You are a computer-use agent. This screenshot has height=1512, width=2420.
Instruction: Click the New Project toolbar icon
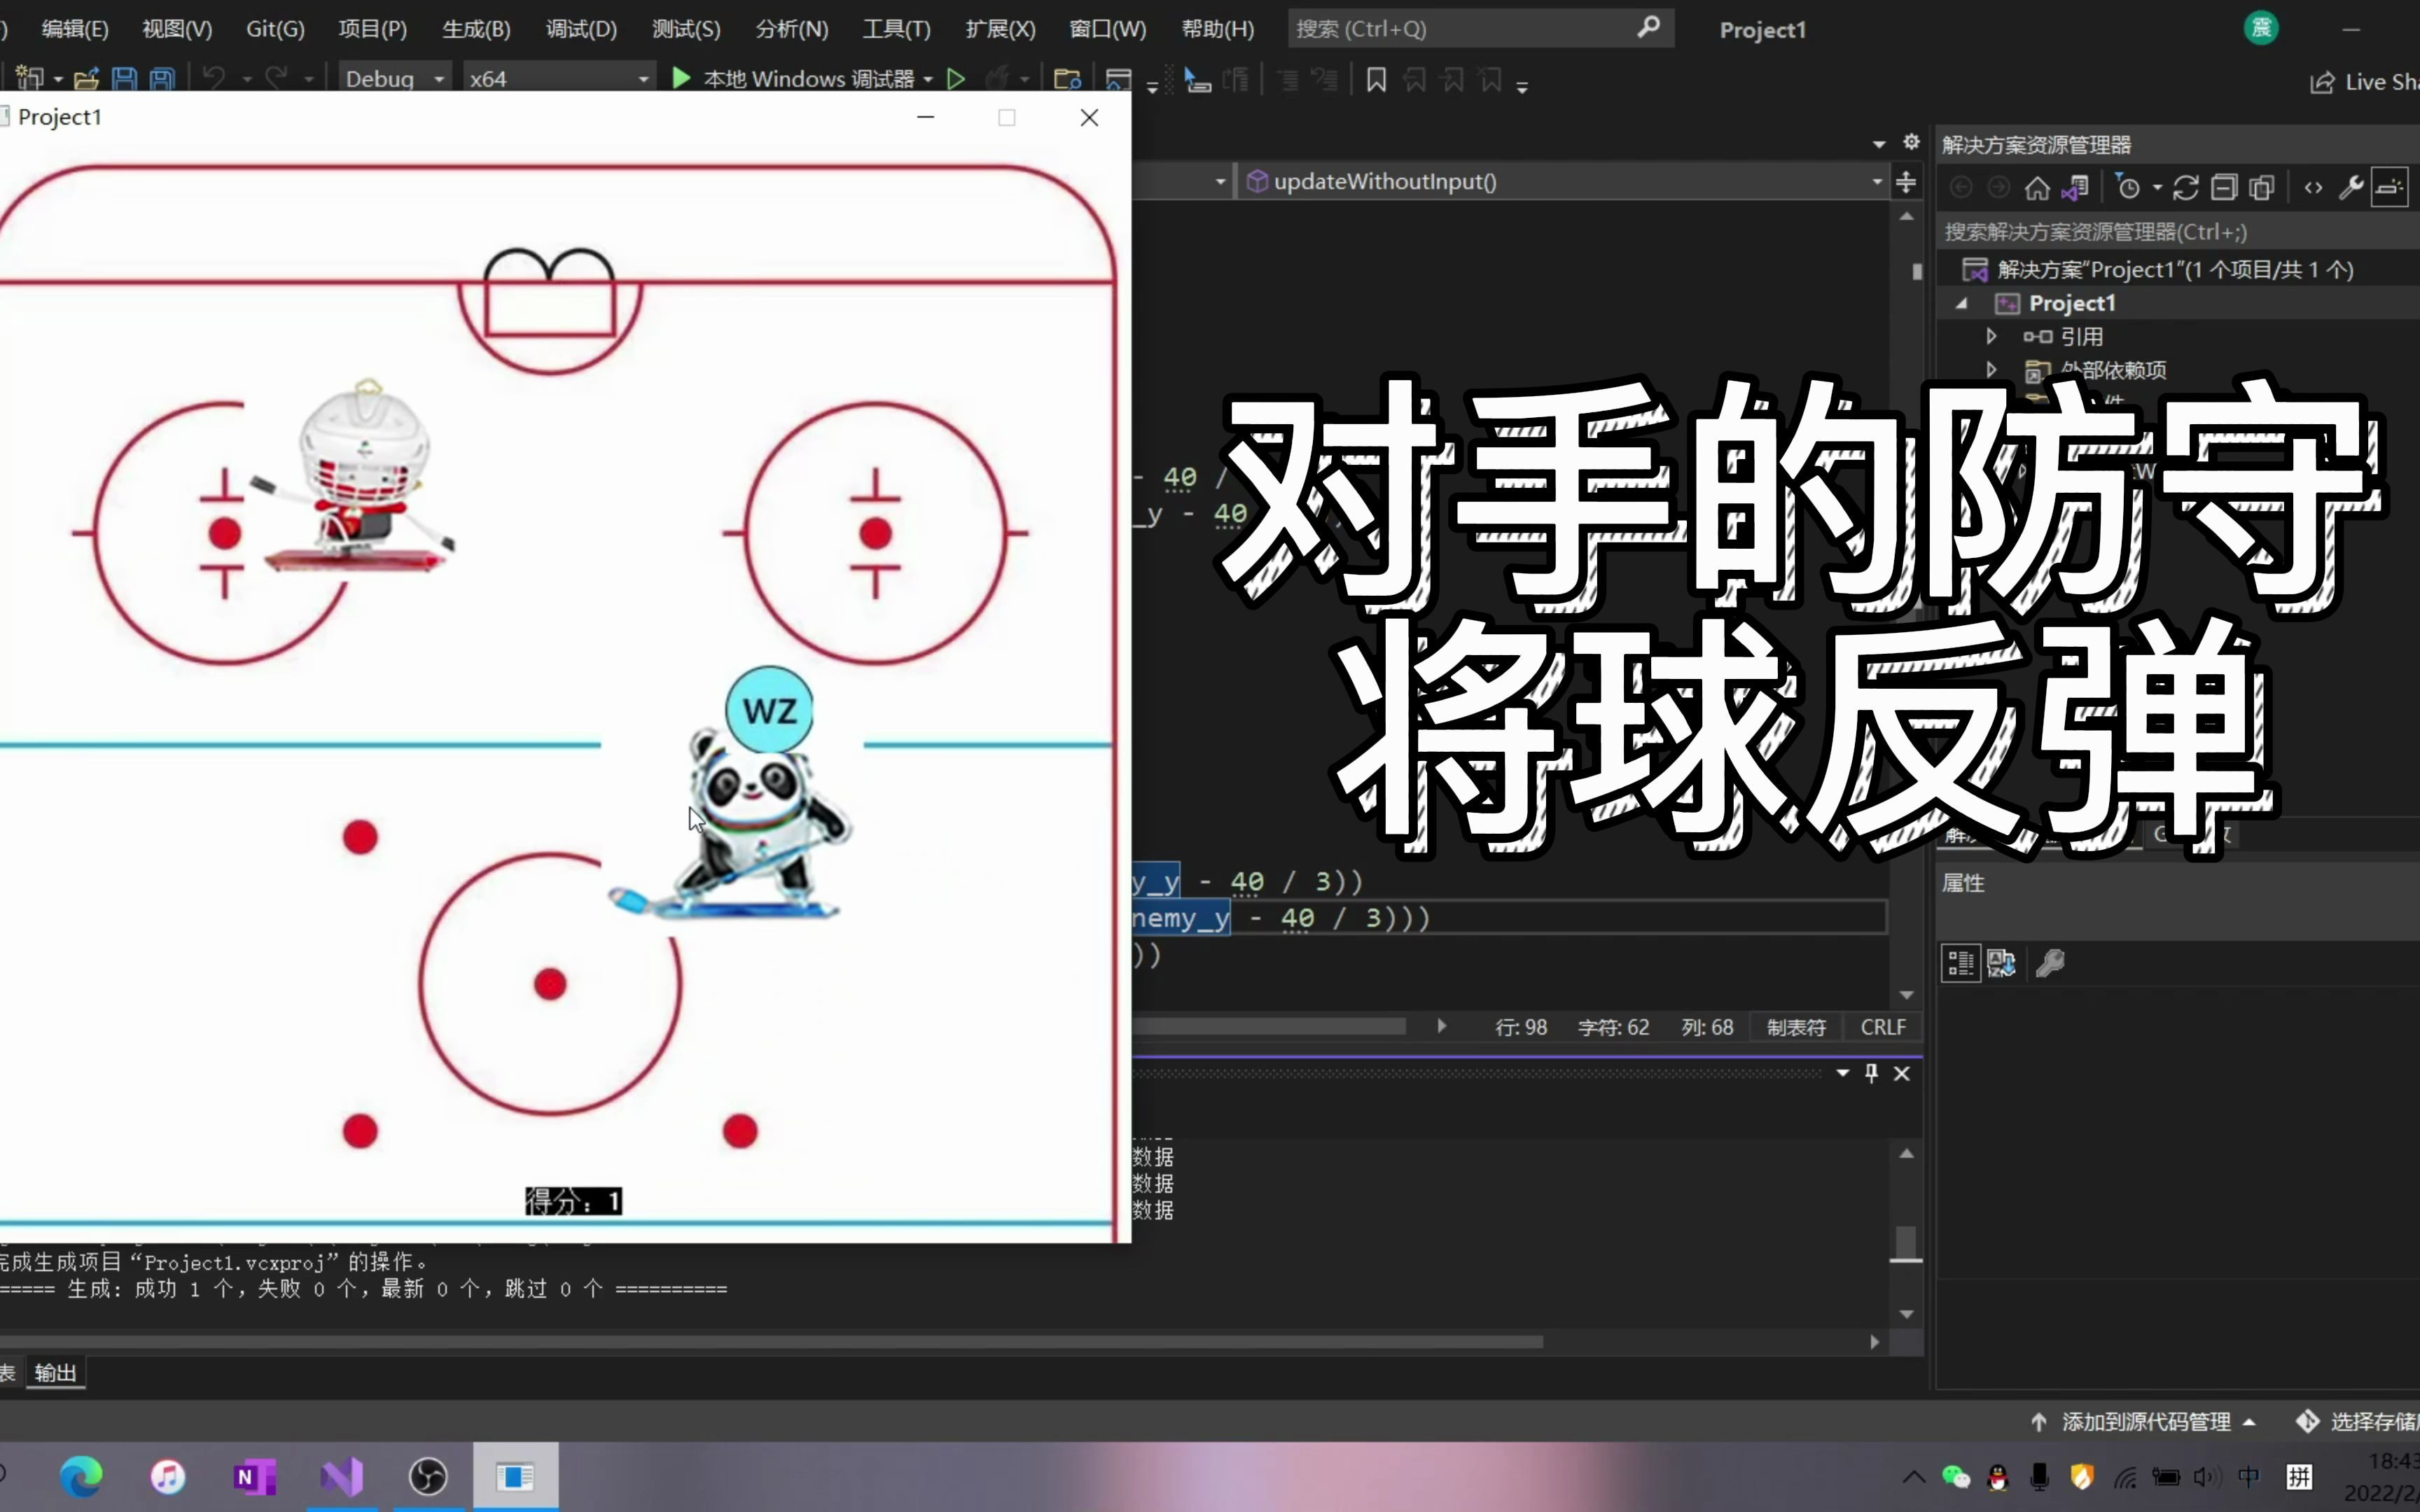pyautogui.click(x=29, y=79)
